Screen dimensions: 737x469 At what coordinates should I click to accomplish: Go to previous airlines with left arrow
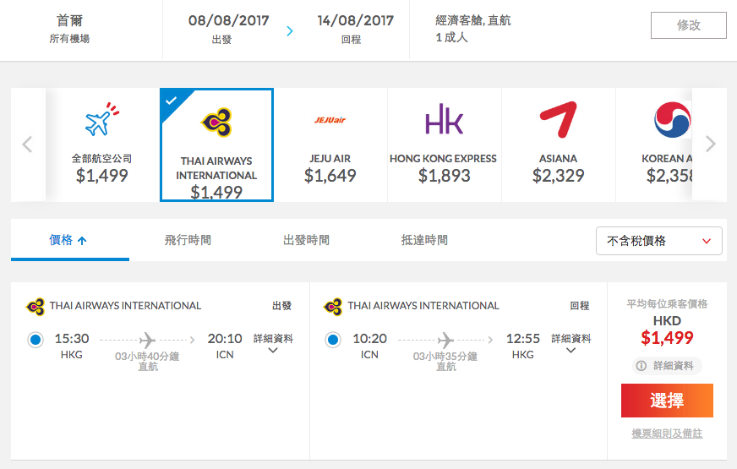point(27,145)
